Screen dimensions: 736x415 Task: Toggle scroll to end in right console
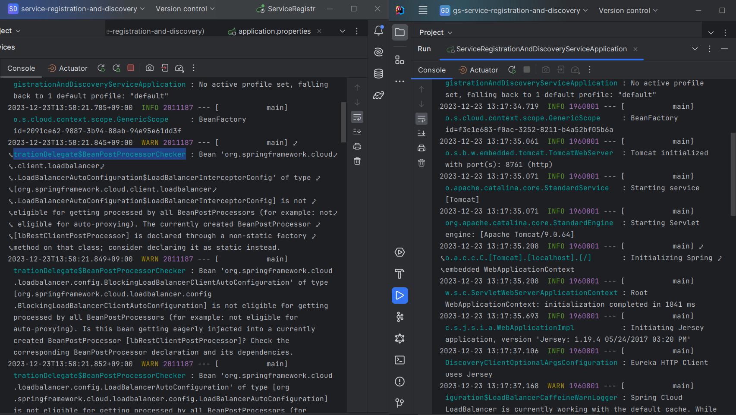coord(421,133)
